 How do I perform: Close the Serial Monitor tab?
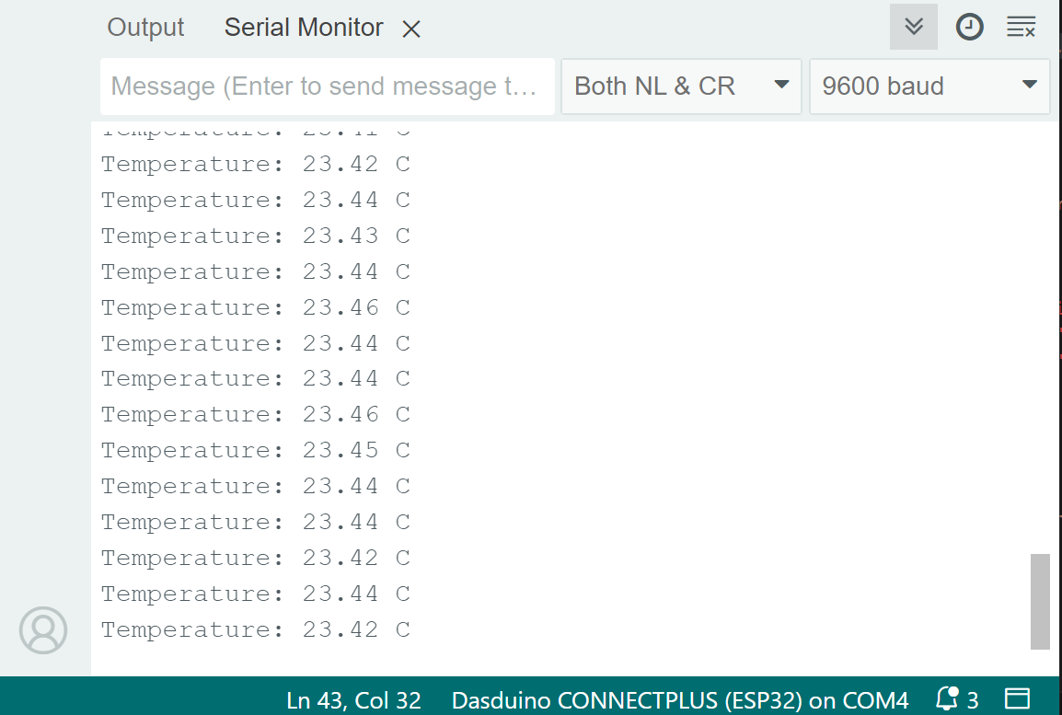click(x=411, y=29)
